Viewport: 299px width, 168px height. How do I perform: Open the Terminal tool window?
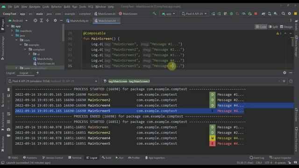click(75, 158)
